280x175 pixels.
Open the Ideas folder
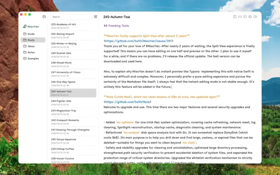(x=33, y=46)
